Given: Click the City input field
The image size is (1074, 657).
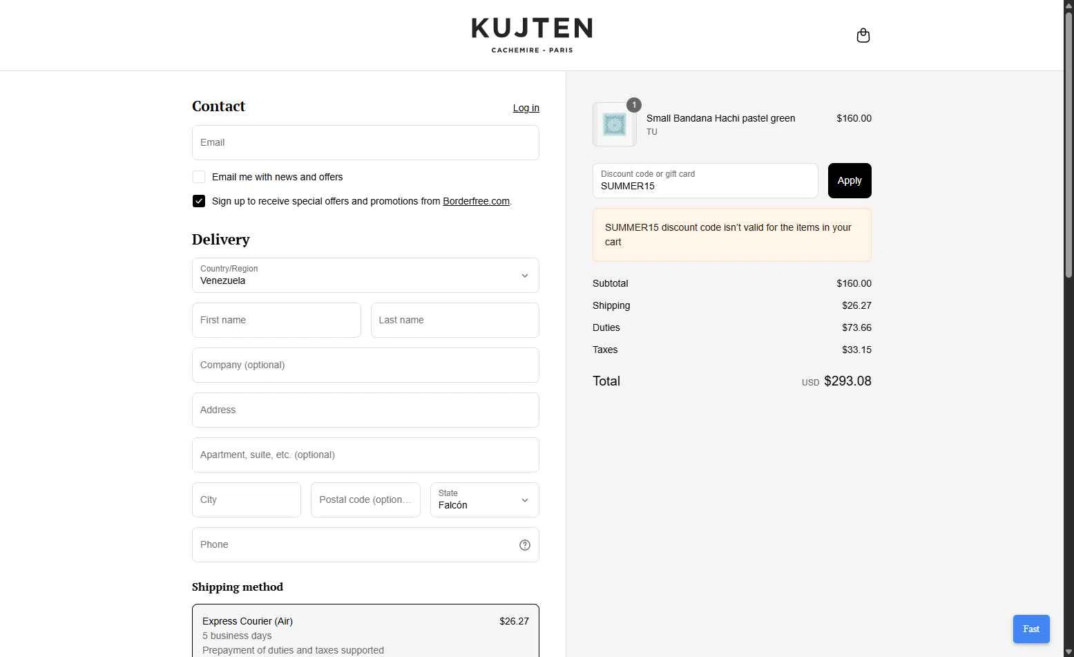Looking at the screenshot, I should click(x=247, y=499).
